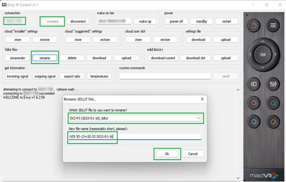The height and width of the screenshot is (182, 286).
Task: Click the wake up button
Action: [145, 21]
